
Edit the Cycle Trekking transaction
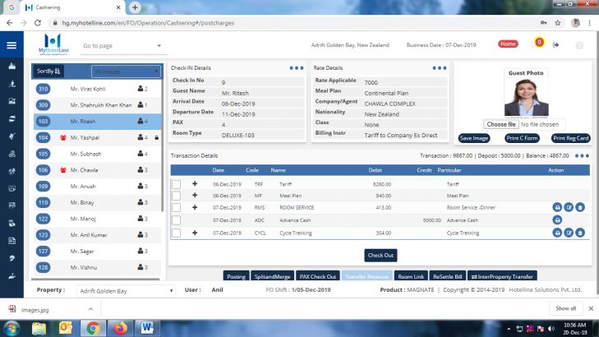(569, 233)
